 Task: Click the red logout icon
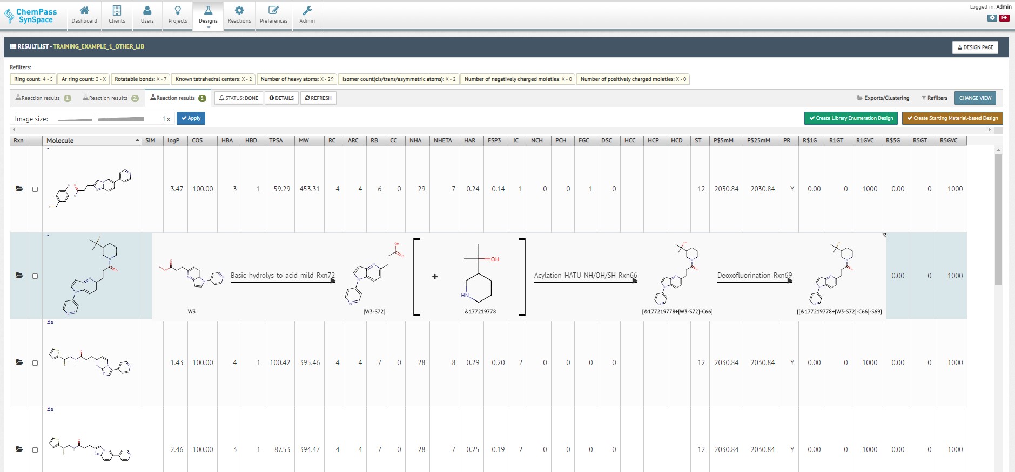click(x=1004, y=18)
